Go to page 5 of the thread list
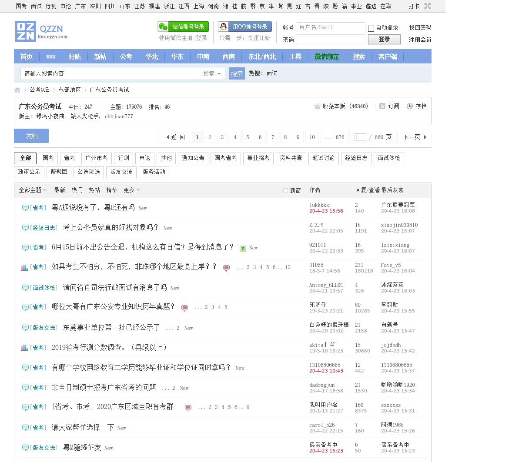 click(x=248, y=137)
